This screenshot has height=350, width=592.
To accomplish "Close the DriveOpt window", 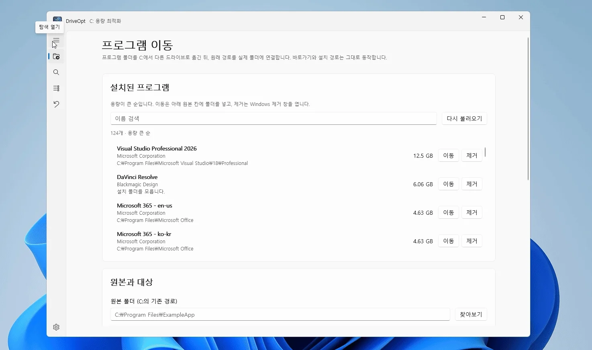I will click(521, 17).
